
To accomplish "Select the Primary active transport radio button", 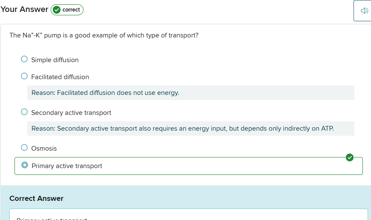I will click(x=25, y=165).
